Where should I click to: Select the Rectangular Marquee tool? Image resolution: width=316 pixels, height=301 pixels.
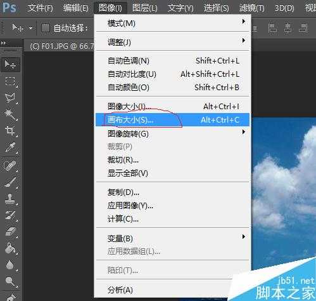10,81
